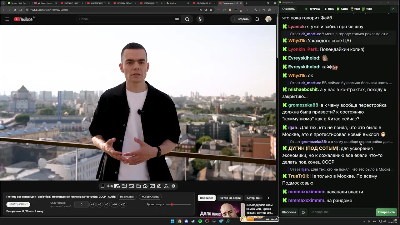
Task: Open Merged Chat settings gear
Action: (x=393, y=9)
